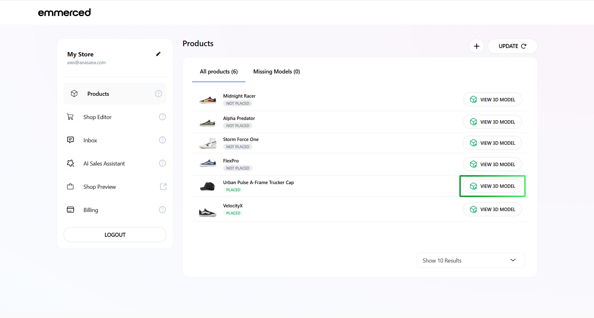Click the plus icon to add product
This screenshot has width=594, height=318.
pyautogui.click(x=476, y=46)
